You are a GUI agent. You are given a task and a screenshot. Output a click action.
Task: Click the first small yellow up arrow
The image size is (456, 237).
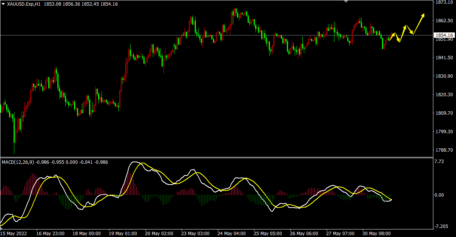tap(394, 34)
